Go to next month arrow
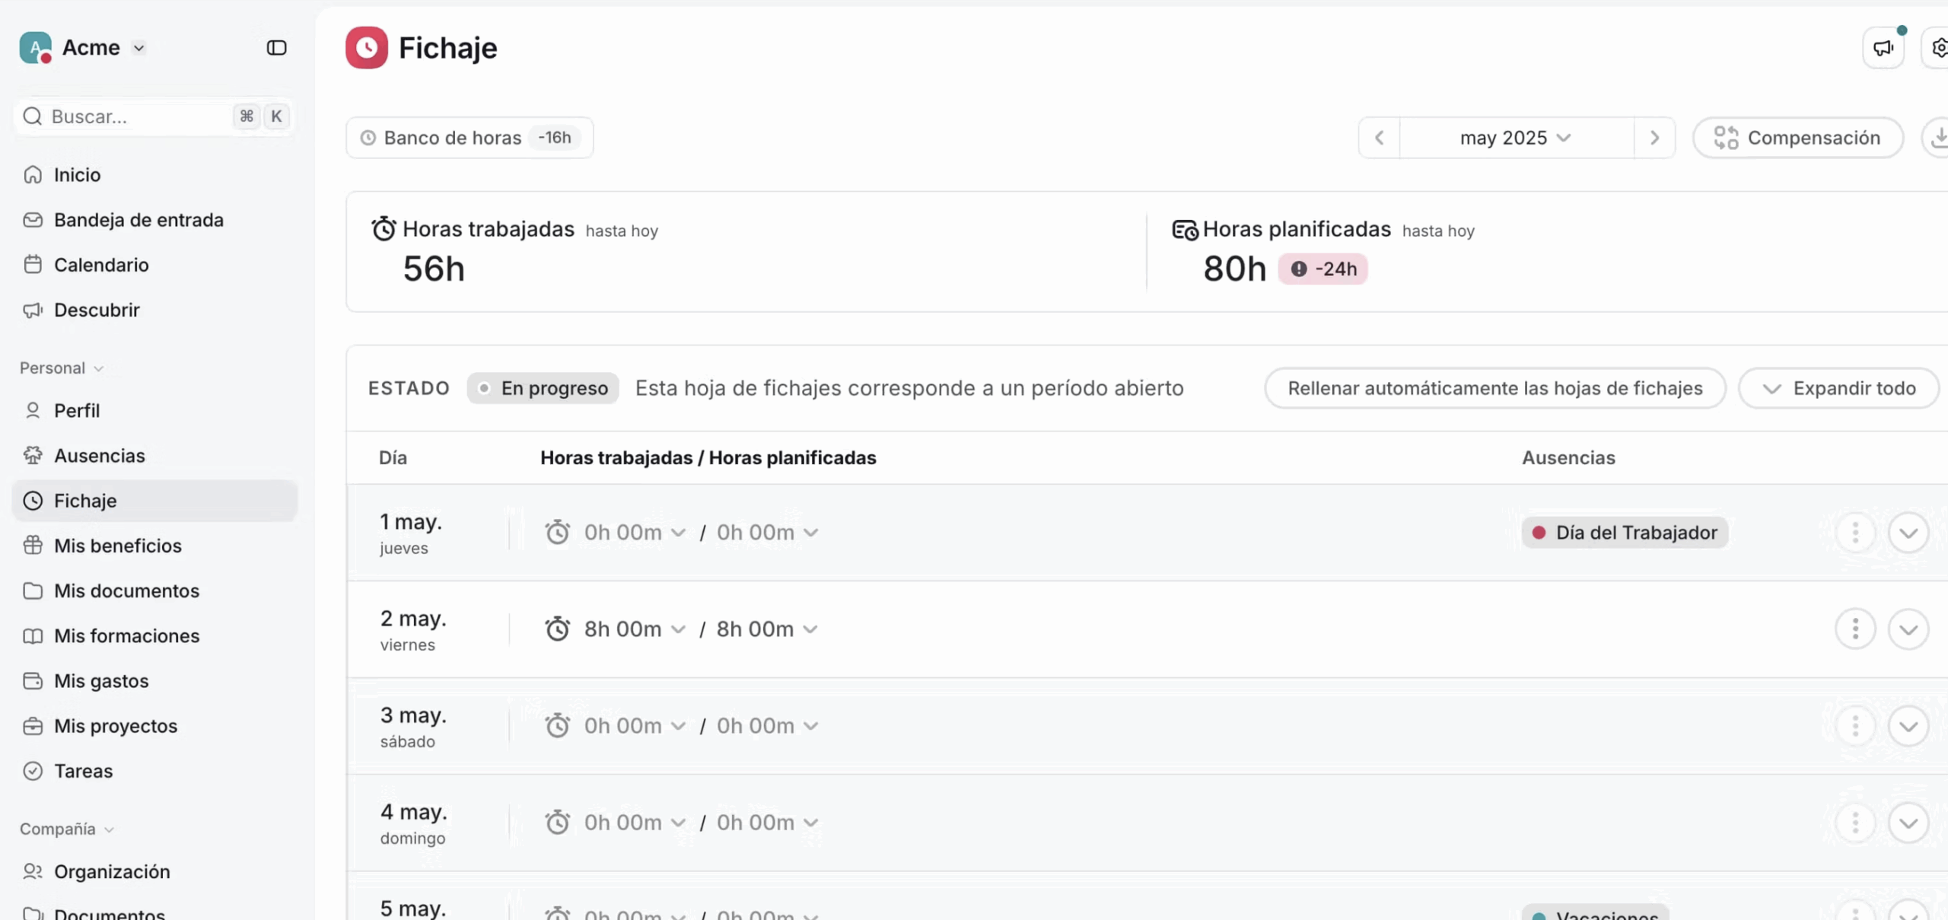Screen dimensions: 1948x920 point(1654,138)
